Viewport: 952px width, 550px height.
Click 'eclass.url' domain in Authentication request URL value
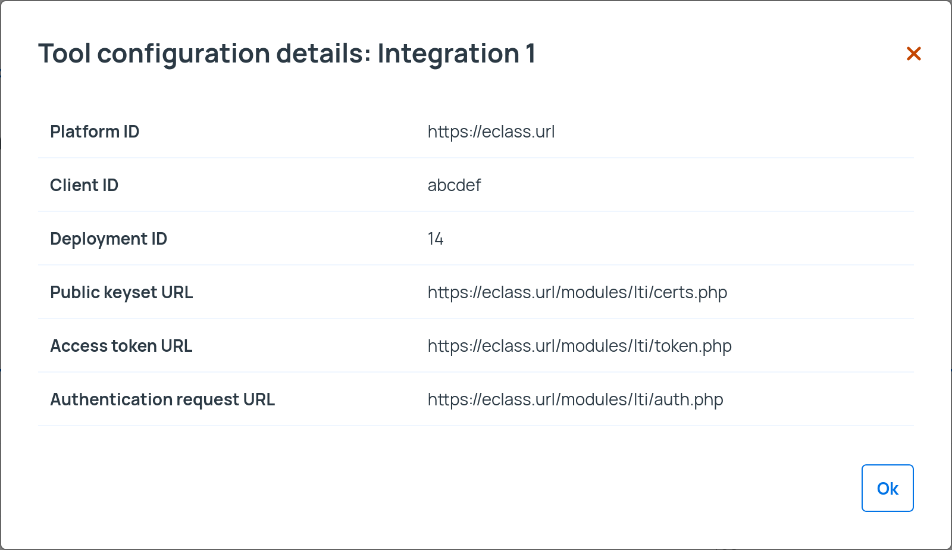tap(518, 399)
